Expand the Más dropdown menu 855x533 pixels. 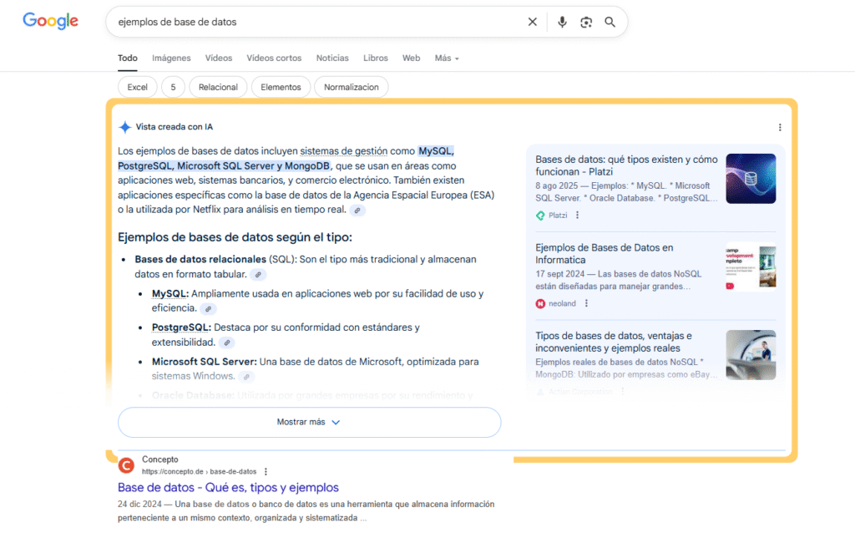tap(447, 58)
